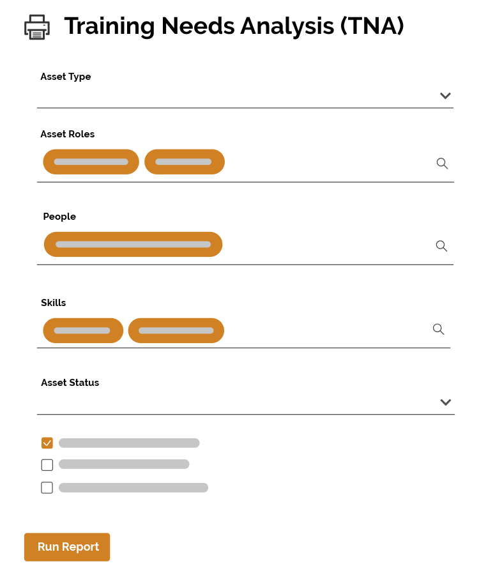479x575 pixels.
Task: Click the Run Report button
Action: [67, 547]
